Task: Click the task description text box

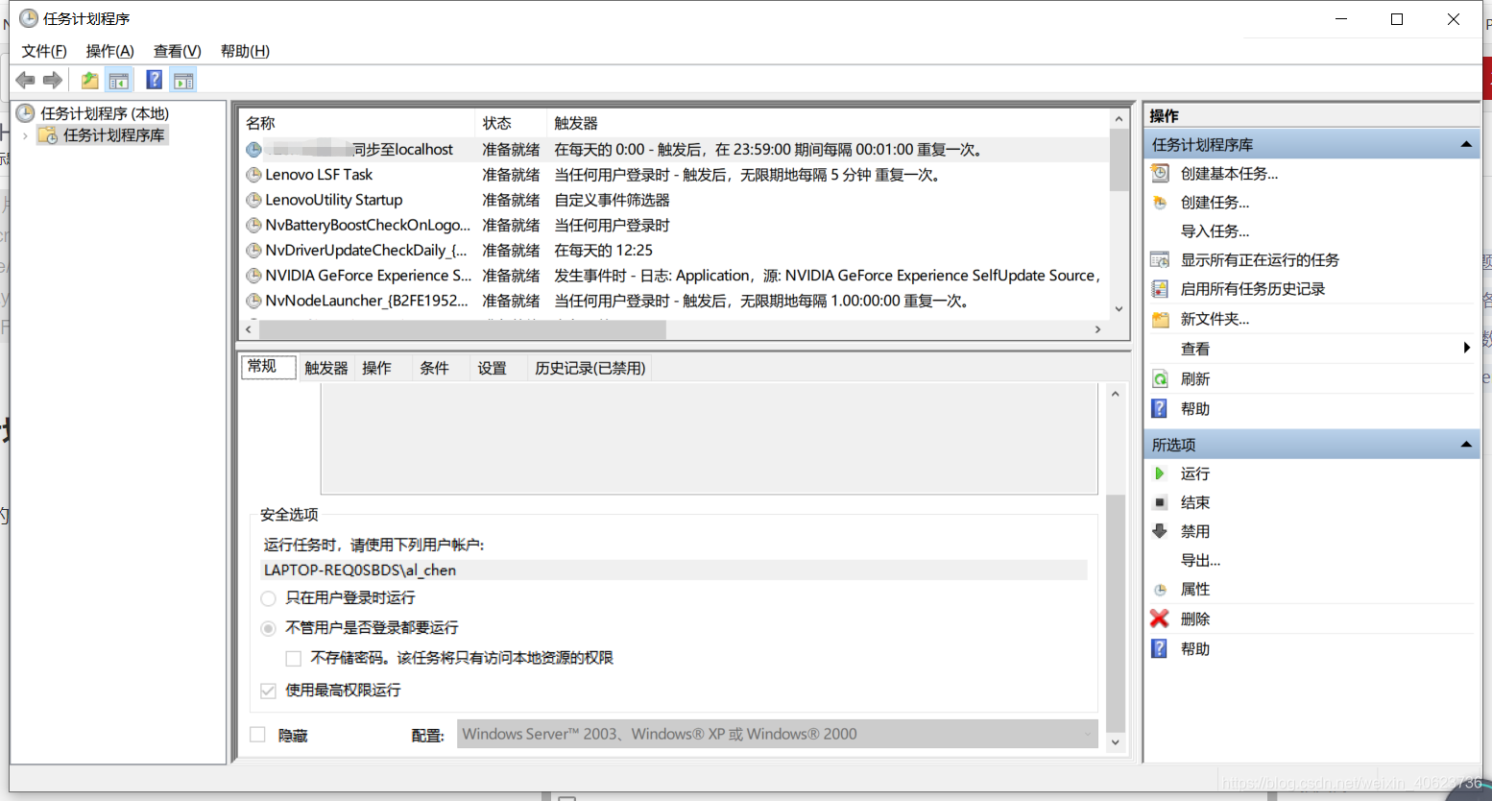Action: click(x=709, y=438)
